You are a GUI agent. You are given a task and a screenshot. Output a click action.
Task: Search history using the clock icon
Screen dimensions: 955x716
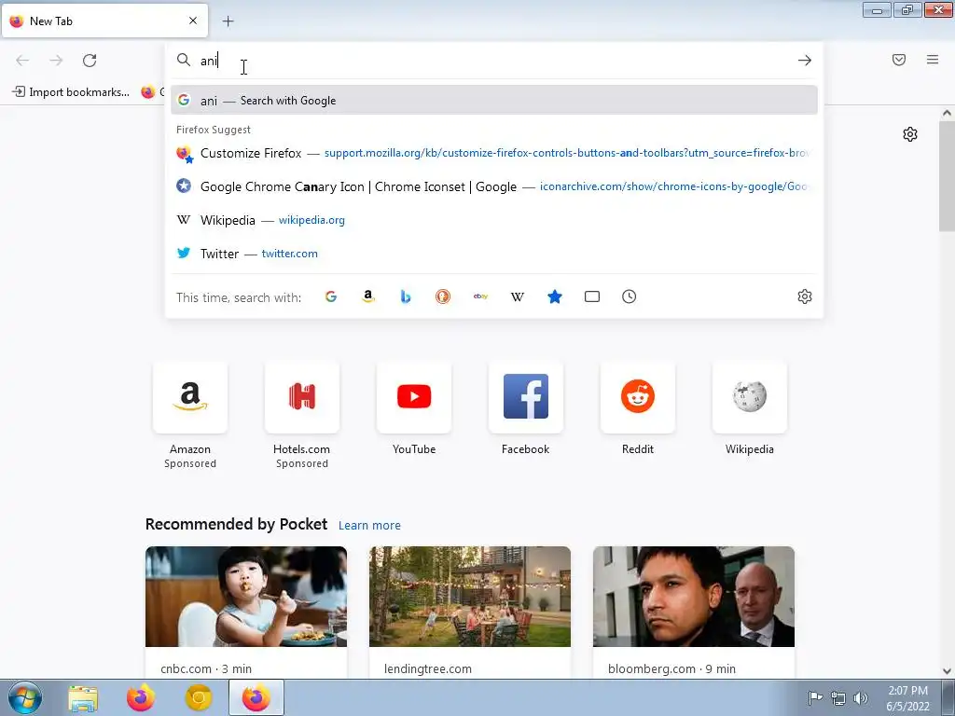pyautogui.click(x=630, y=296)
